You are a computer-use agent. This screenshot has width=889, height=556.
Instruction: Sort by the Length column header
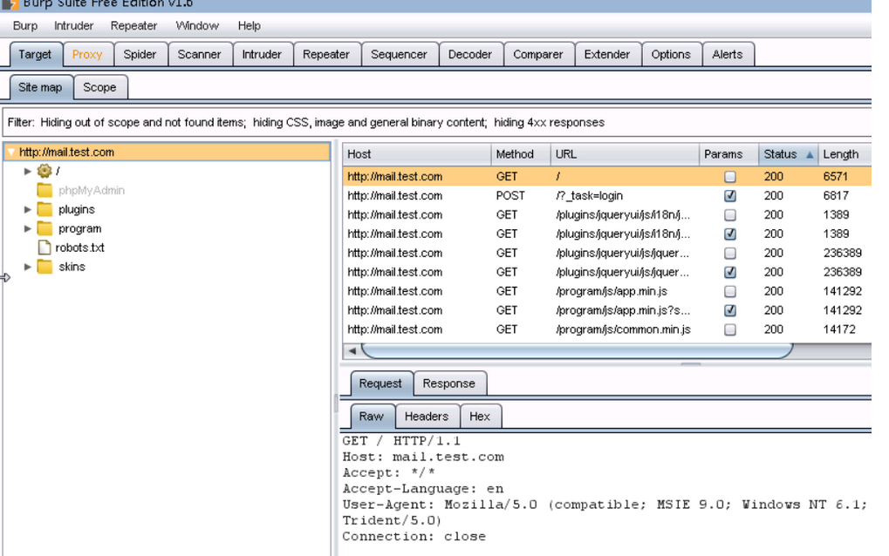point(845,154)
